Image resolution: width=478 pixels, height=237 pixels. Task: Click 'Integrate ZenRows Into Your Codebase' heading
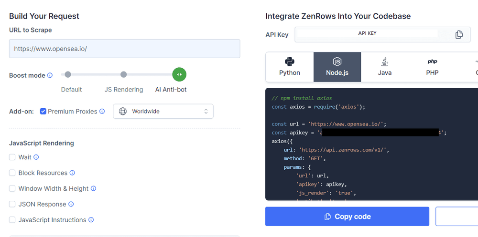[x=338, y=16]
